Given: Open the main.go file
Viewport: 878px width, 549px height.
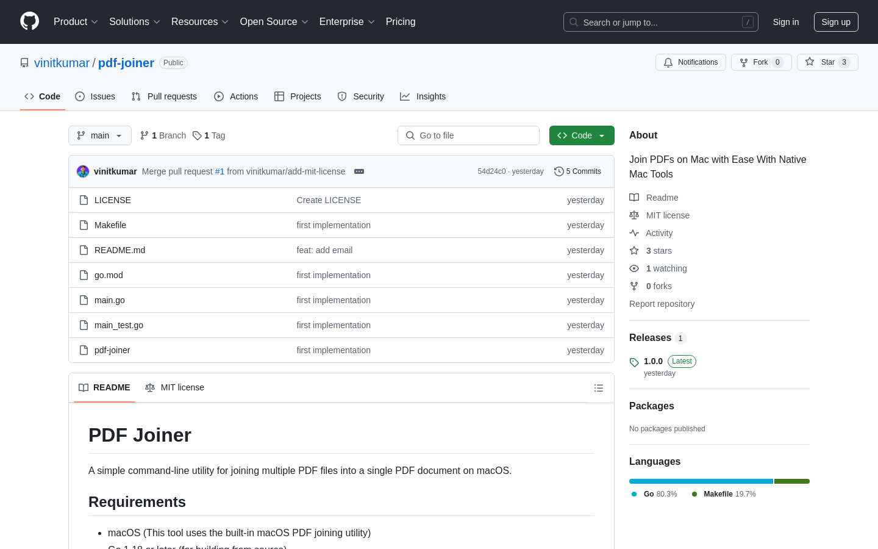Looking at the screenshot, I should [x=110, y=300].
